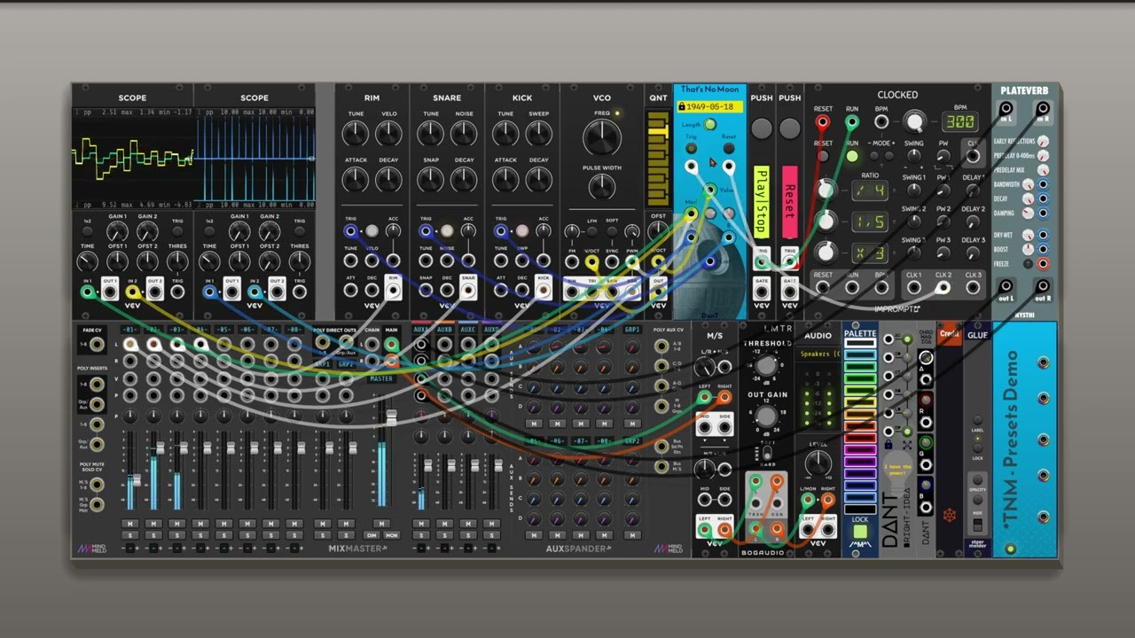Click OUT 1 jack on left Scope
Image resolution: width=1135 pixels, height=638 pixels.
[x=109, y=291]
